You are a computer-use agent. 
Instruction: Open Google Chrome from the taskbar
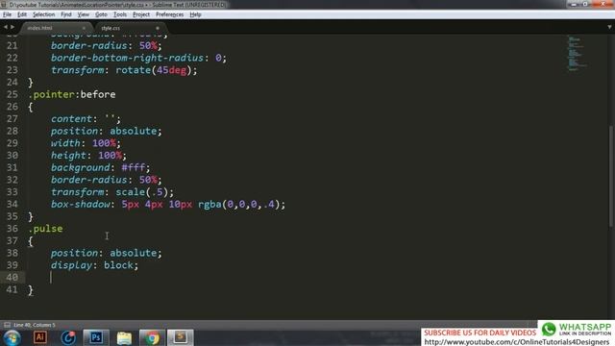152,337
